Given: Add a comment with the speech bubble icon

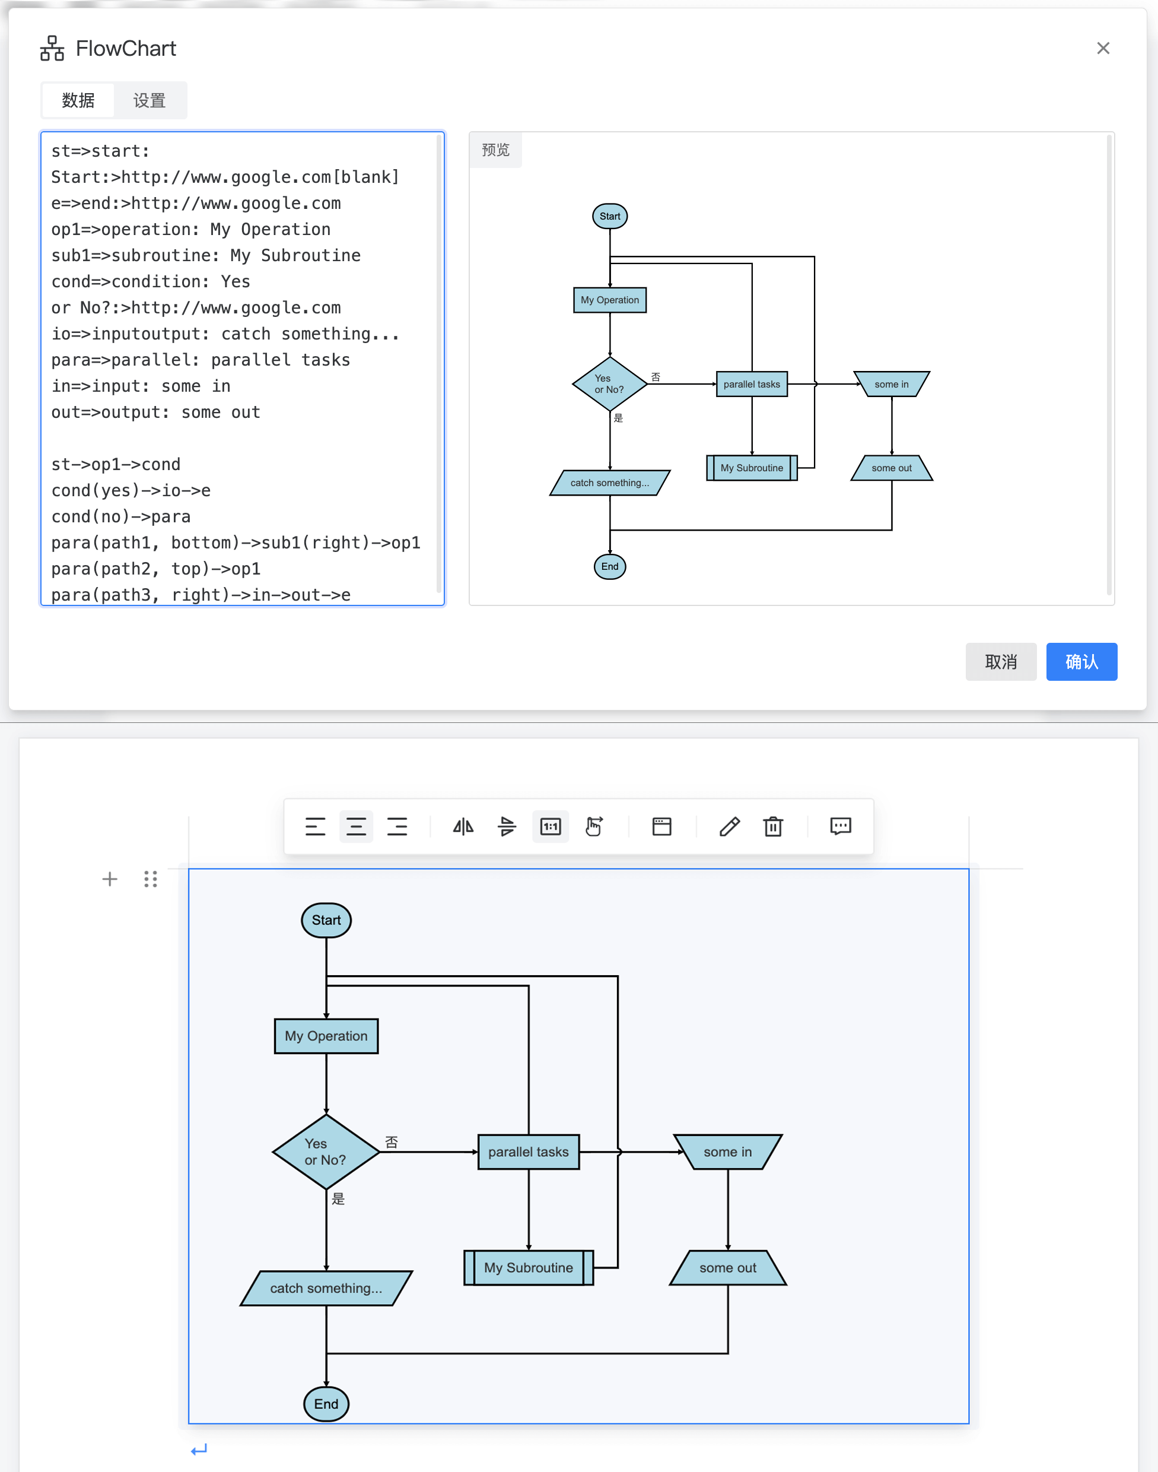Looking at the screenshot, I should click(841, 826).
